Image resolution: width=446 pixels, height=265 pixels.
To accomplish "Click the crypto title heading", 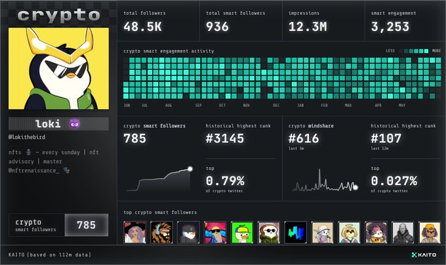I will 58,15.
